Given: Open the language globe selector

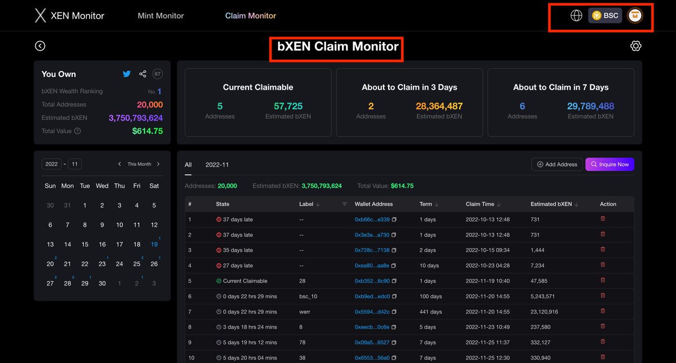Looking at the screenshot, I should click(576, 15).
